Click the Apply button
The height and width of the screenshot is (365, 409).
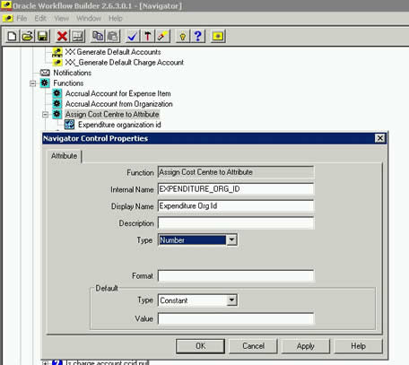[306, 346]
